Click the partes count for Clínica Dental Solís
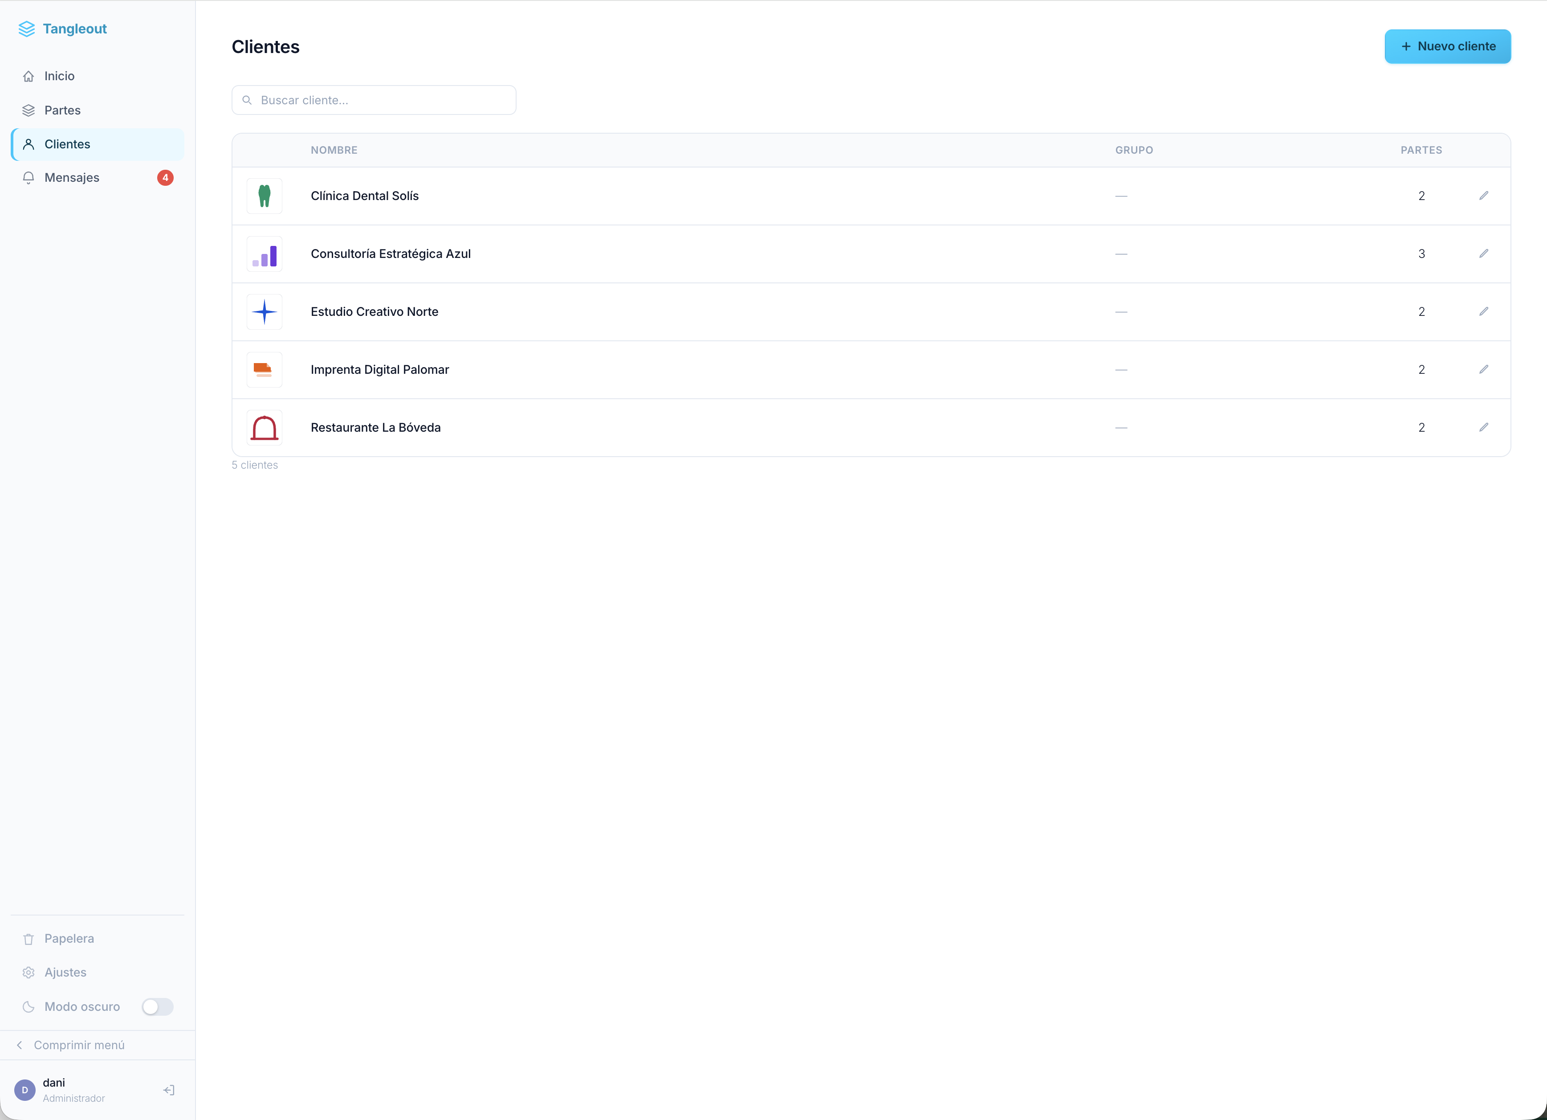The height and width of the screenshot is (1120, 1547). click(1421, 196)
